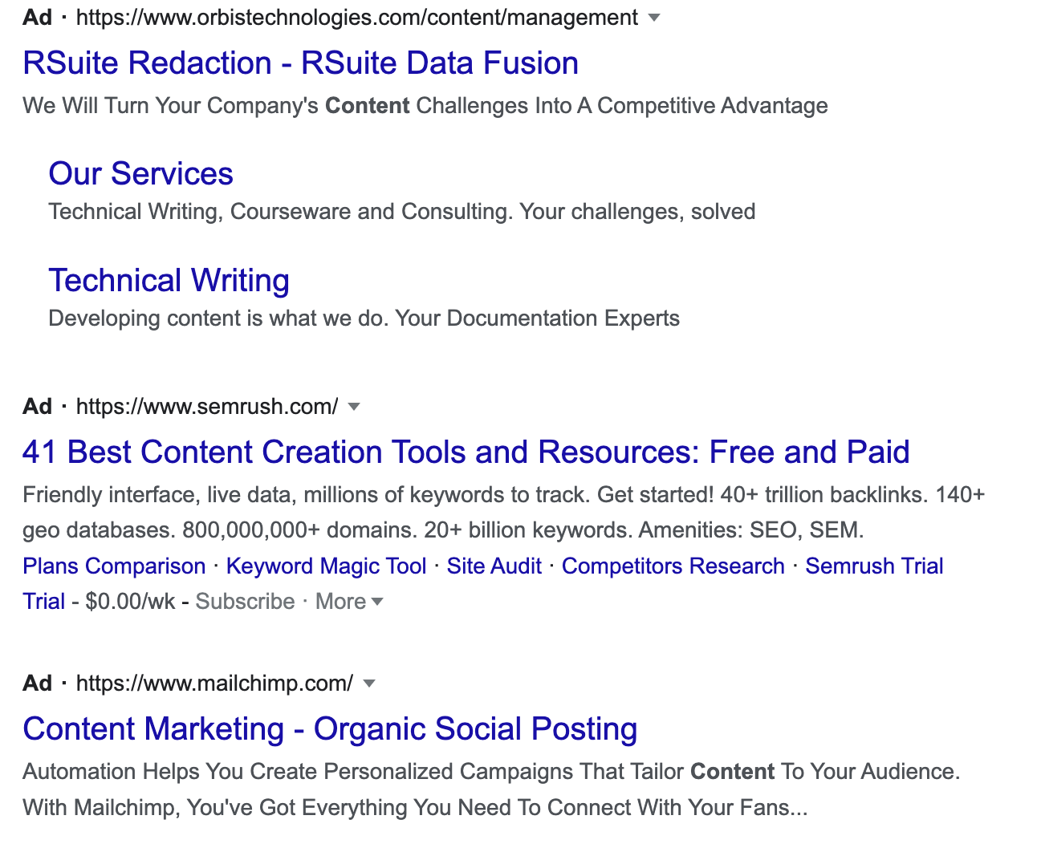Visit the Site Audit link

tap(494, 566)
